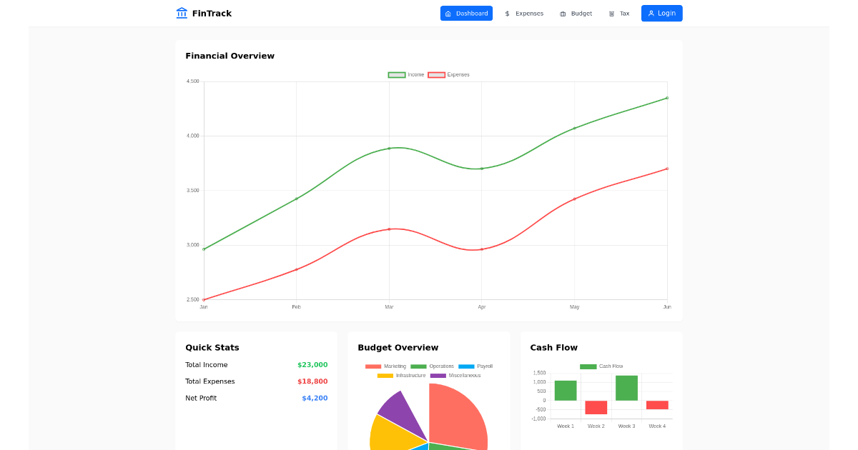Navigate to the Budget section
This screenshot has width=858, height=450.
click(x=576, y=13)
